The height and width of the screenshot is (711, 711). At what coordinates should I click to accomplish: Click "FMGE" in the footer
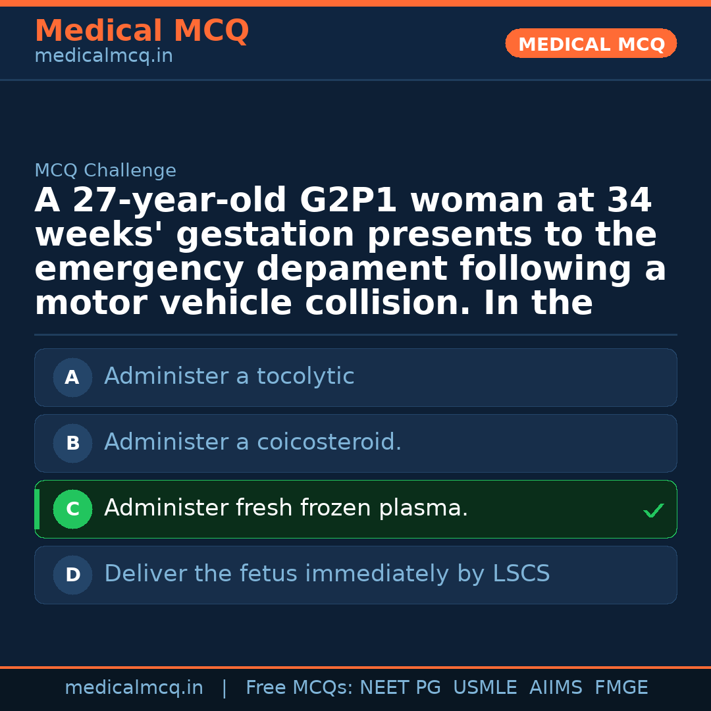[x=621, y=688]
